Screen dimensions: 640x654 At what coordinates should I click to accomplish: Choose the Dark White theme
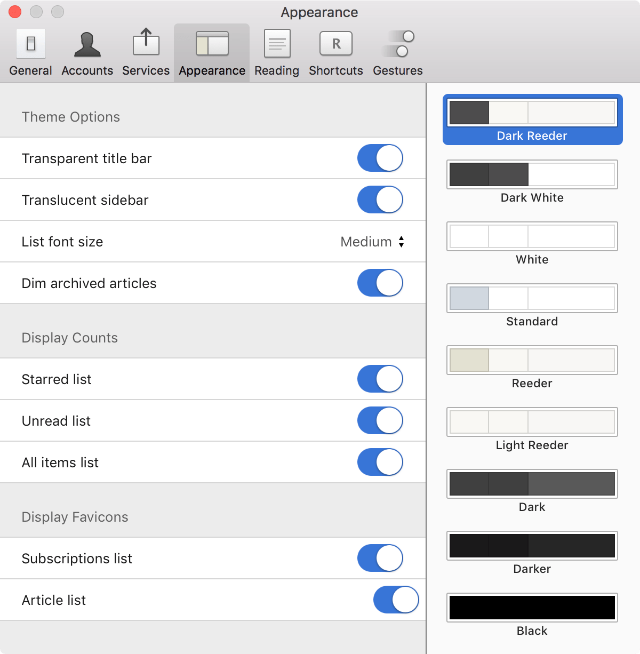tap(532, 175)
